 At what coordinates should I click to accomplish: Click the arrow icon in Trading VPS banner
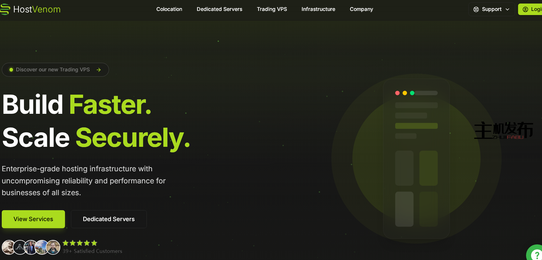point(99,70)
